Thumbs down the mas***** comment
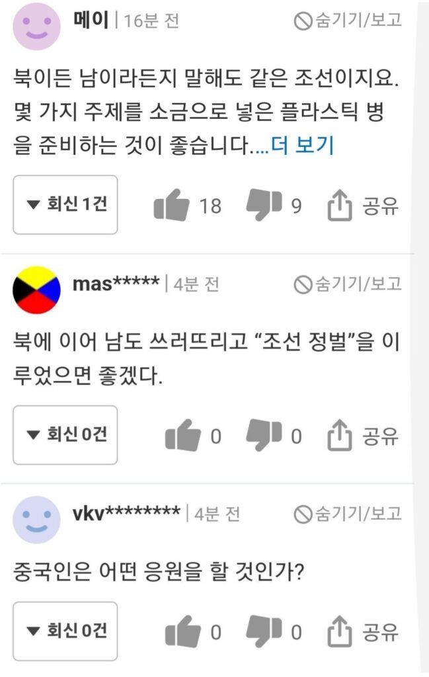 coord(264,435)
